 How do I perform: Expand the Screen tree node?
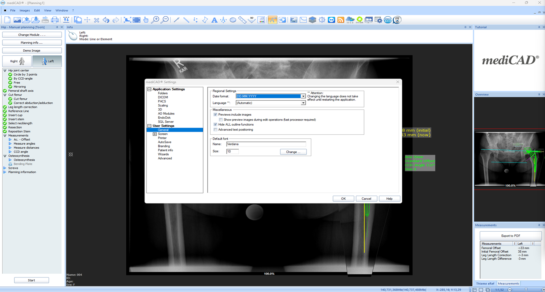point(155,134)
